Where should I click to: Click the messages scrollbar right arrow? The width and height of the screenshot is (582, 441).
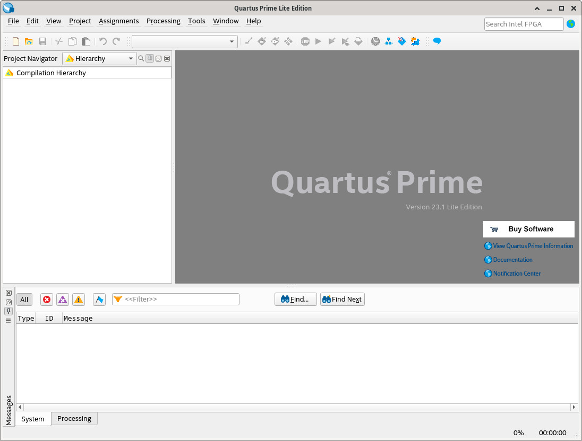pos(574,407)
